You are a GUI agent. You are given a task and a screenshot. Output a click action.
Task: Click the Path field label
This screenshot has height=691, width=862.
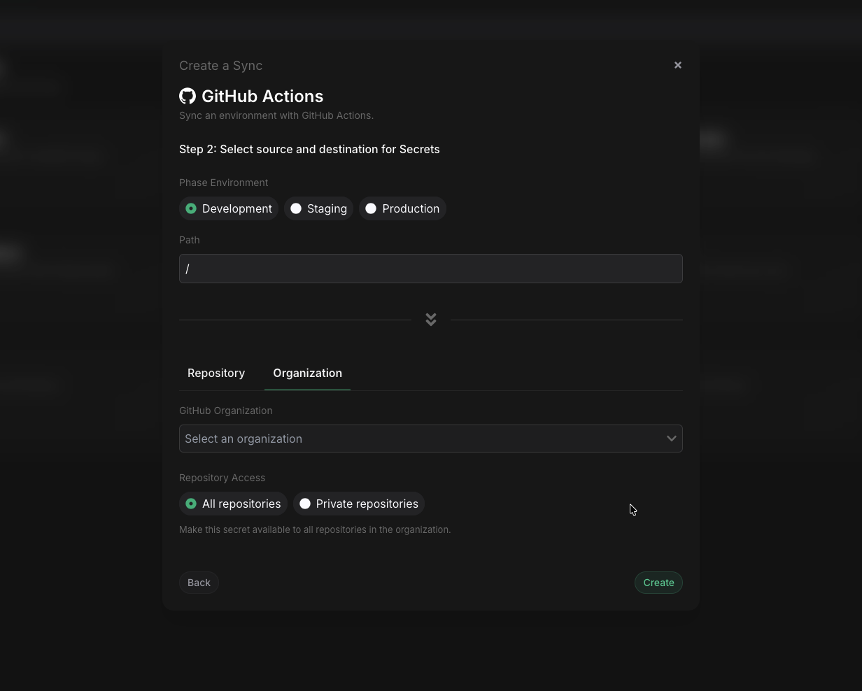[189, 240]
